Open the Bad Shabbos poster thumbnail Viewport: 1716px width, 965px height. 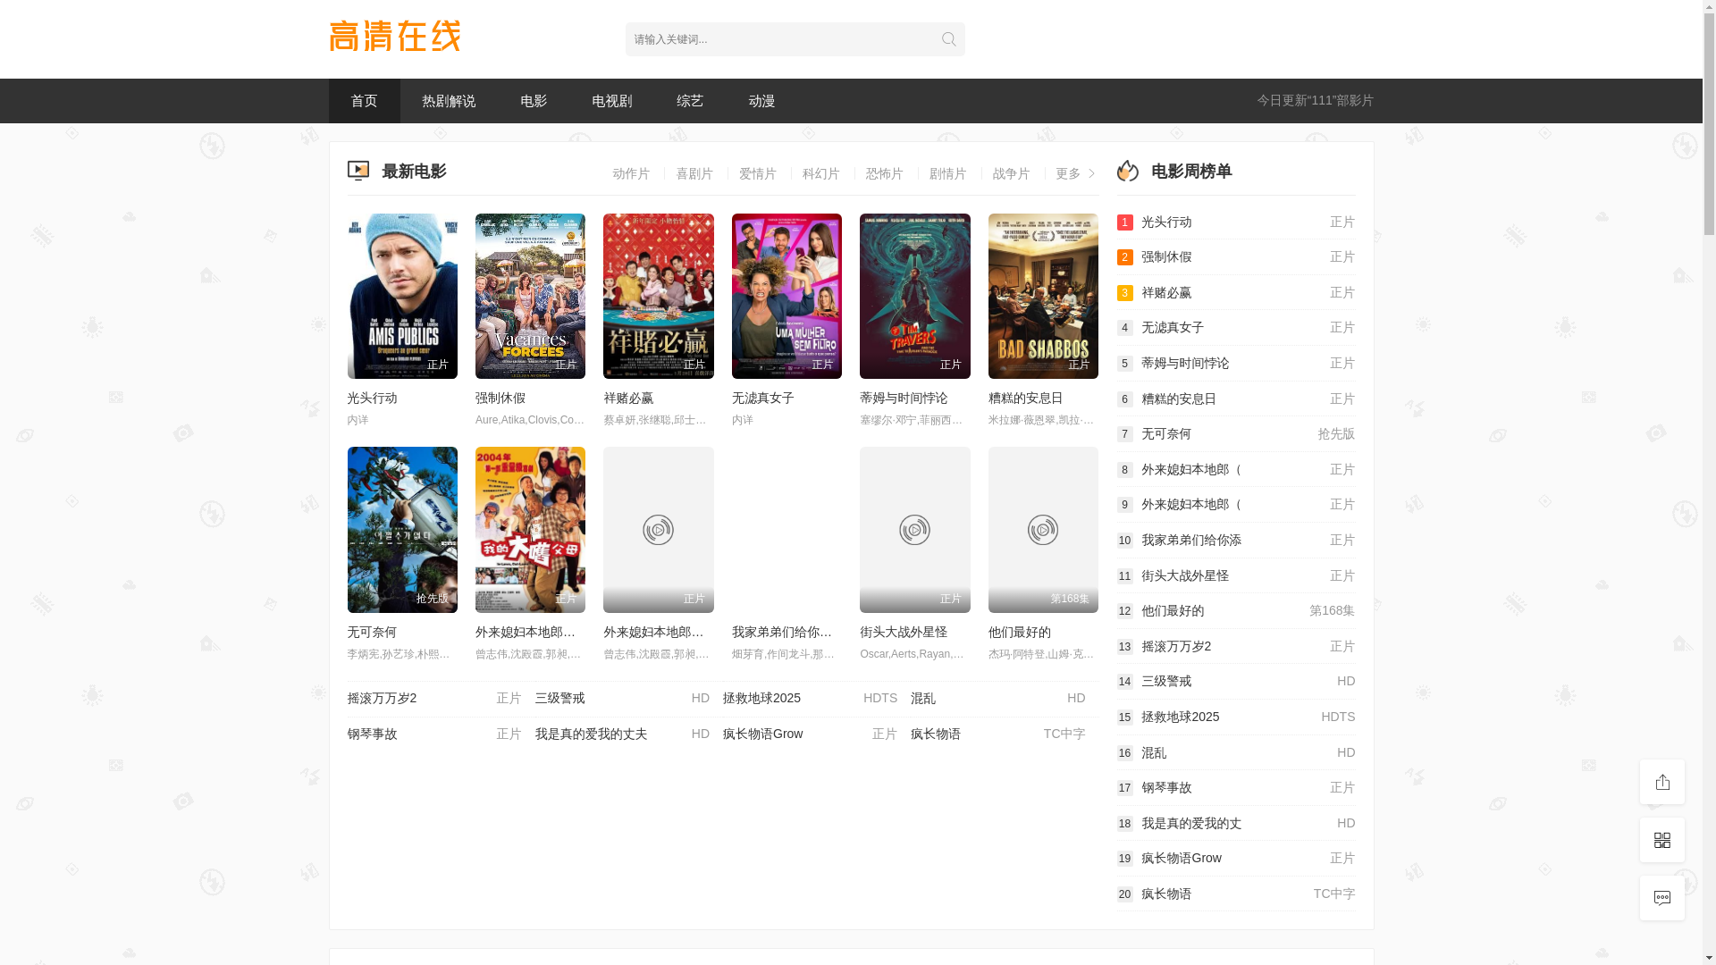1043,296
